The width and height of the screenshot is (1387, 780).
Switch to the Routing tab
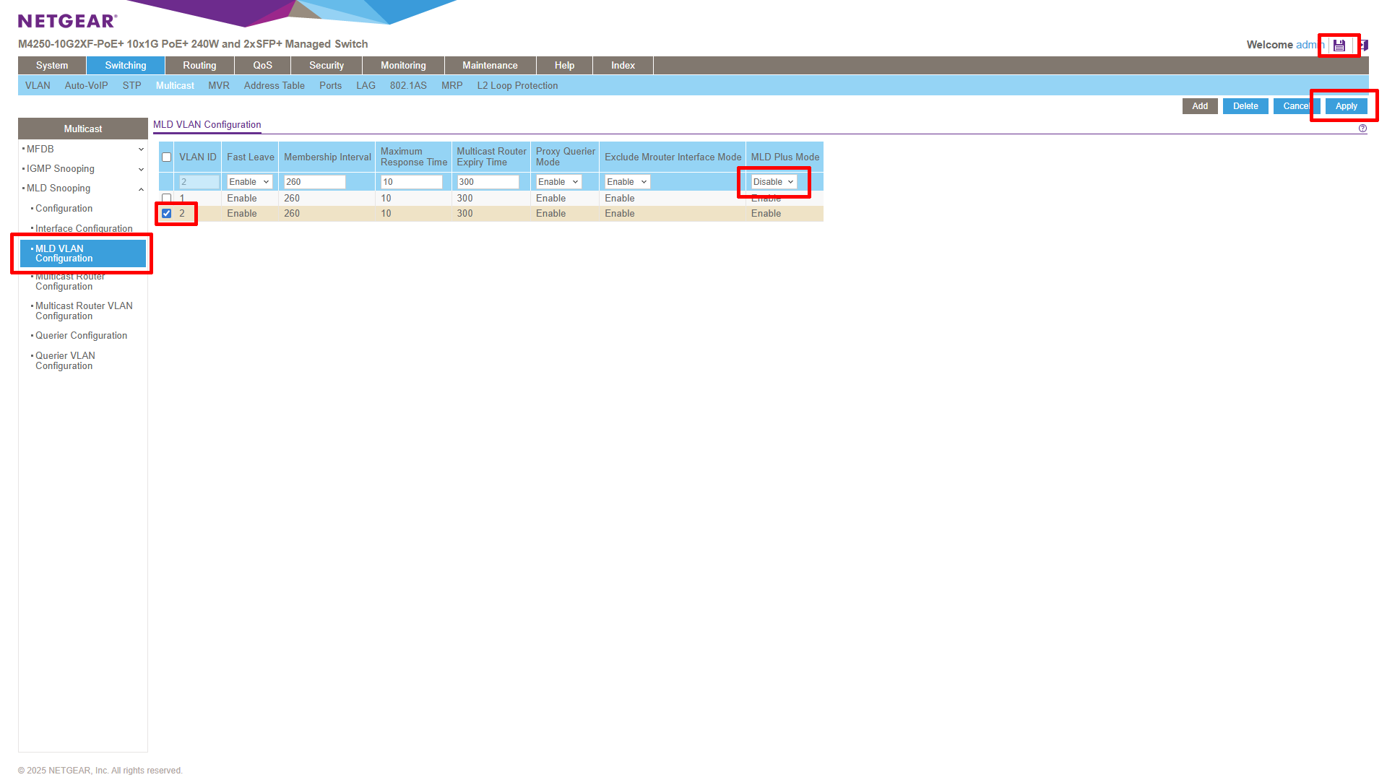tap(199, 65)
